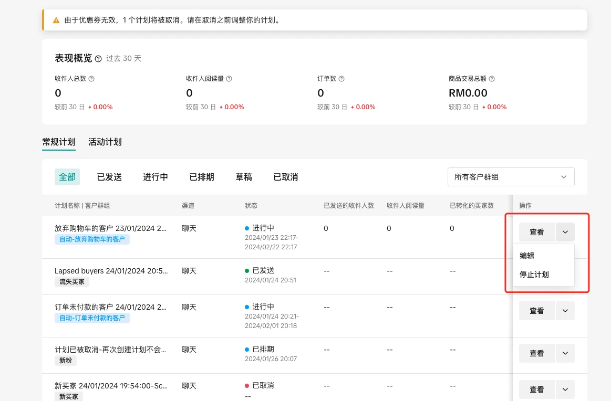Click the warning triangle icon in the notice banner

pos(55,20)
